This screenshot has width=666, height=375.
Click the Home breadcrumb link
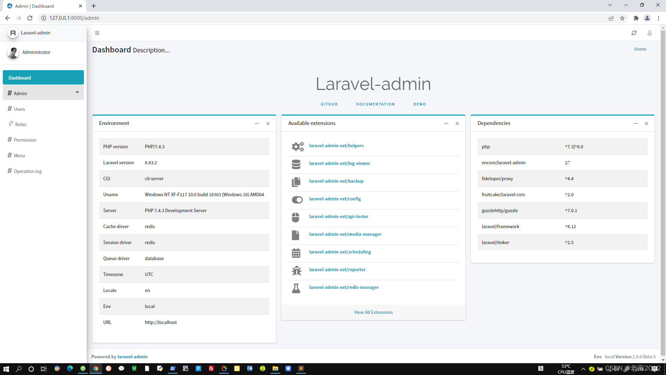tap(640, 49)
